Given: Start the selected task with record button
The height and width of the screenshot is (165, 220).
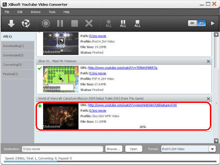Looking at the screenshot, I should pyautogui.click(x=46, y=23).
